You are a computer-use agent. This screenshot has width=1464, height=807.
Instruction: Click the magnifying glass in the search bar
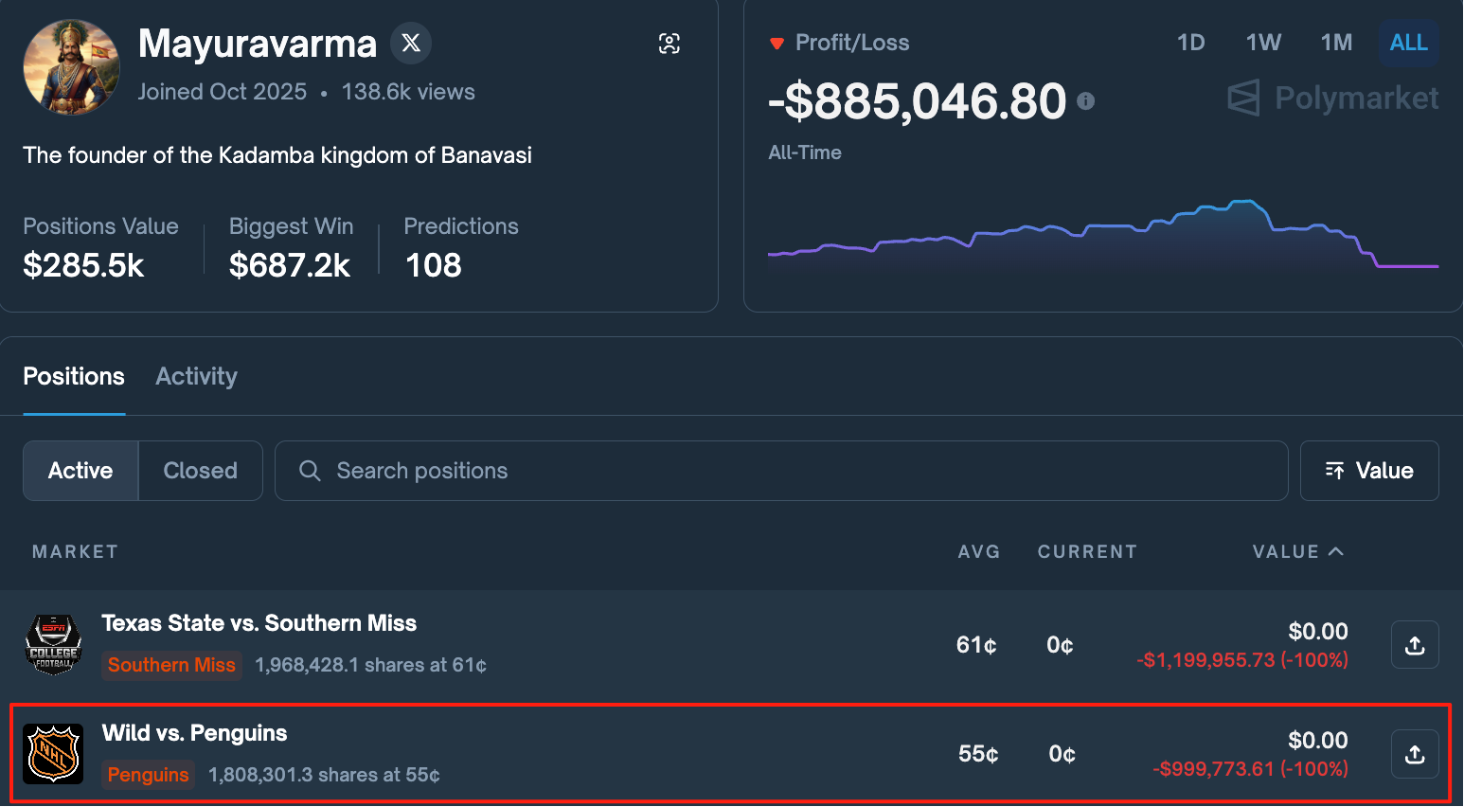(310, 470)
